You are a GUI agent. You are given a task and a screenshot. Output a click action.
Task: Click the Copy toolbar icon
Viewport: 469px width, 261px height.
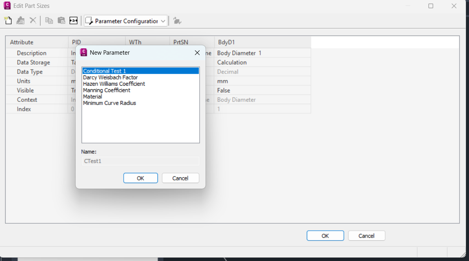49,20
